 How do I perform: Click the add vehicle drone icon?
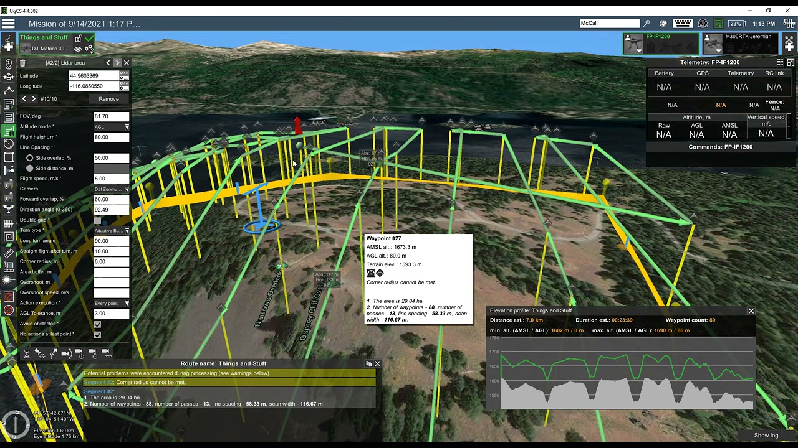(x=789, y=44)
